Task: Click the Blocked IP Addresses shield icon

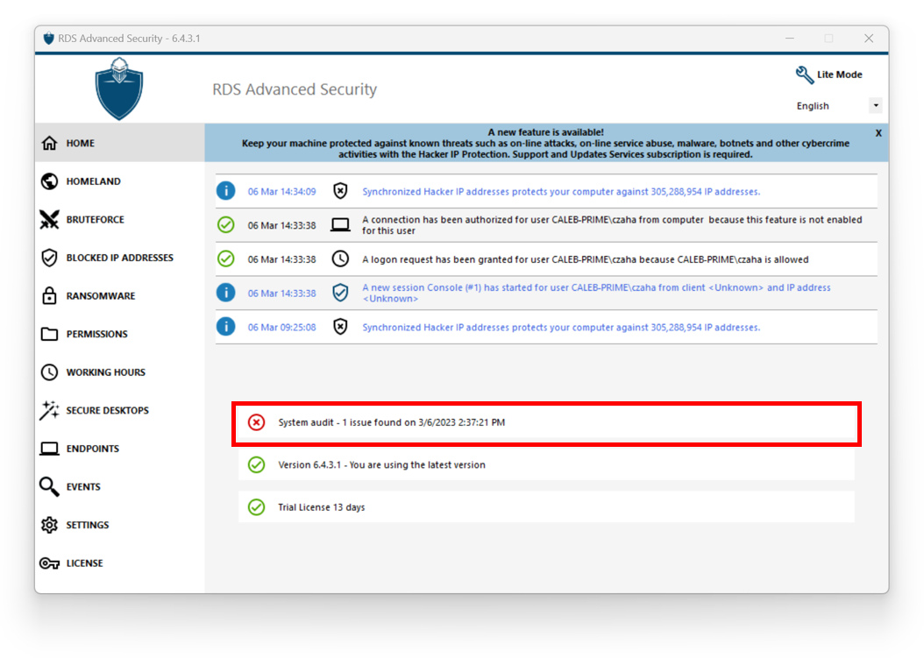Action: (x=49, y=258)
